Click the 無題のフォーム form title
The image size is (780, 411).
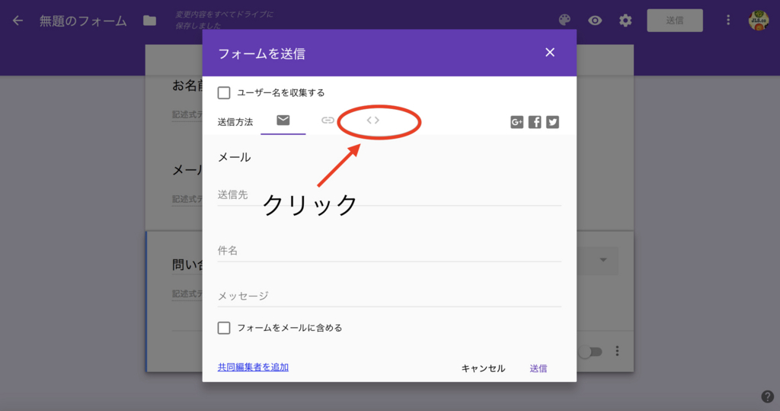83,21
